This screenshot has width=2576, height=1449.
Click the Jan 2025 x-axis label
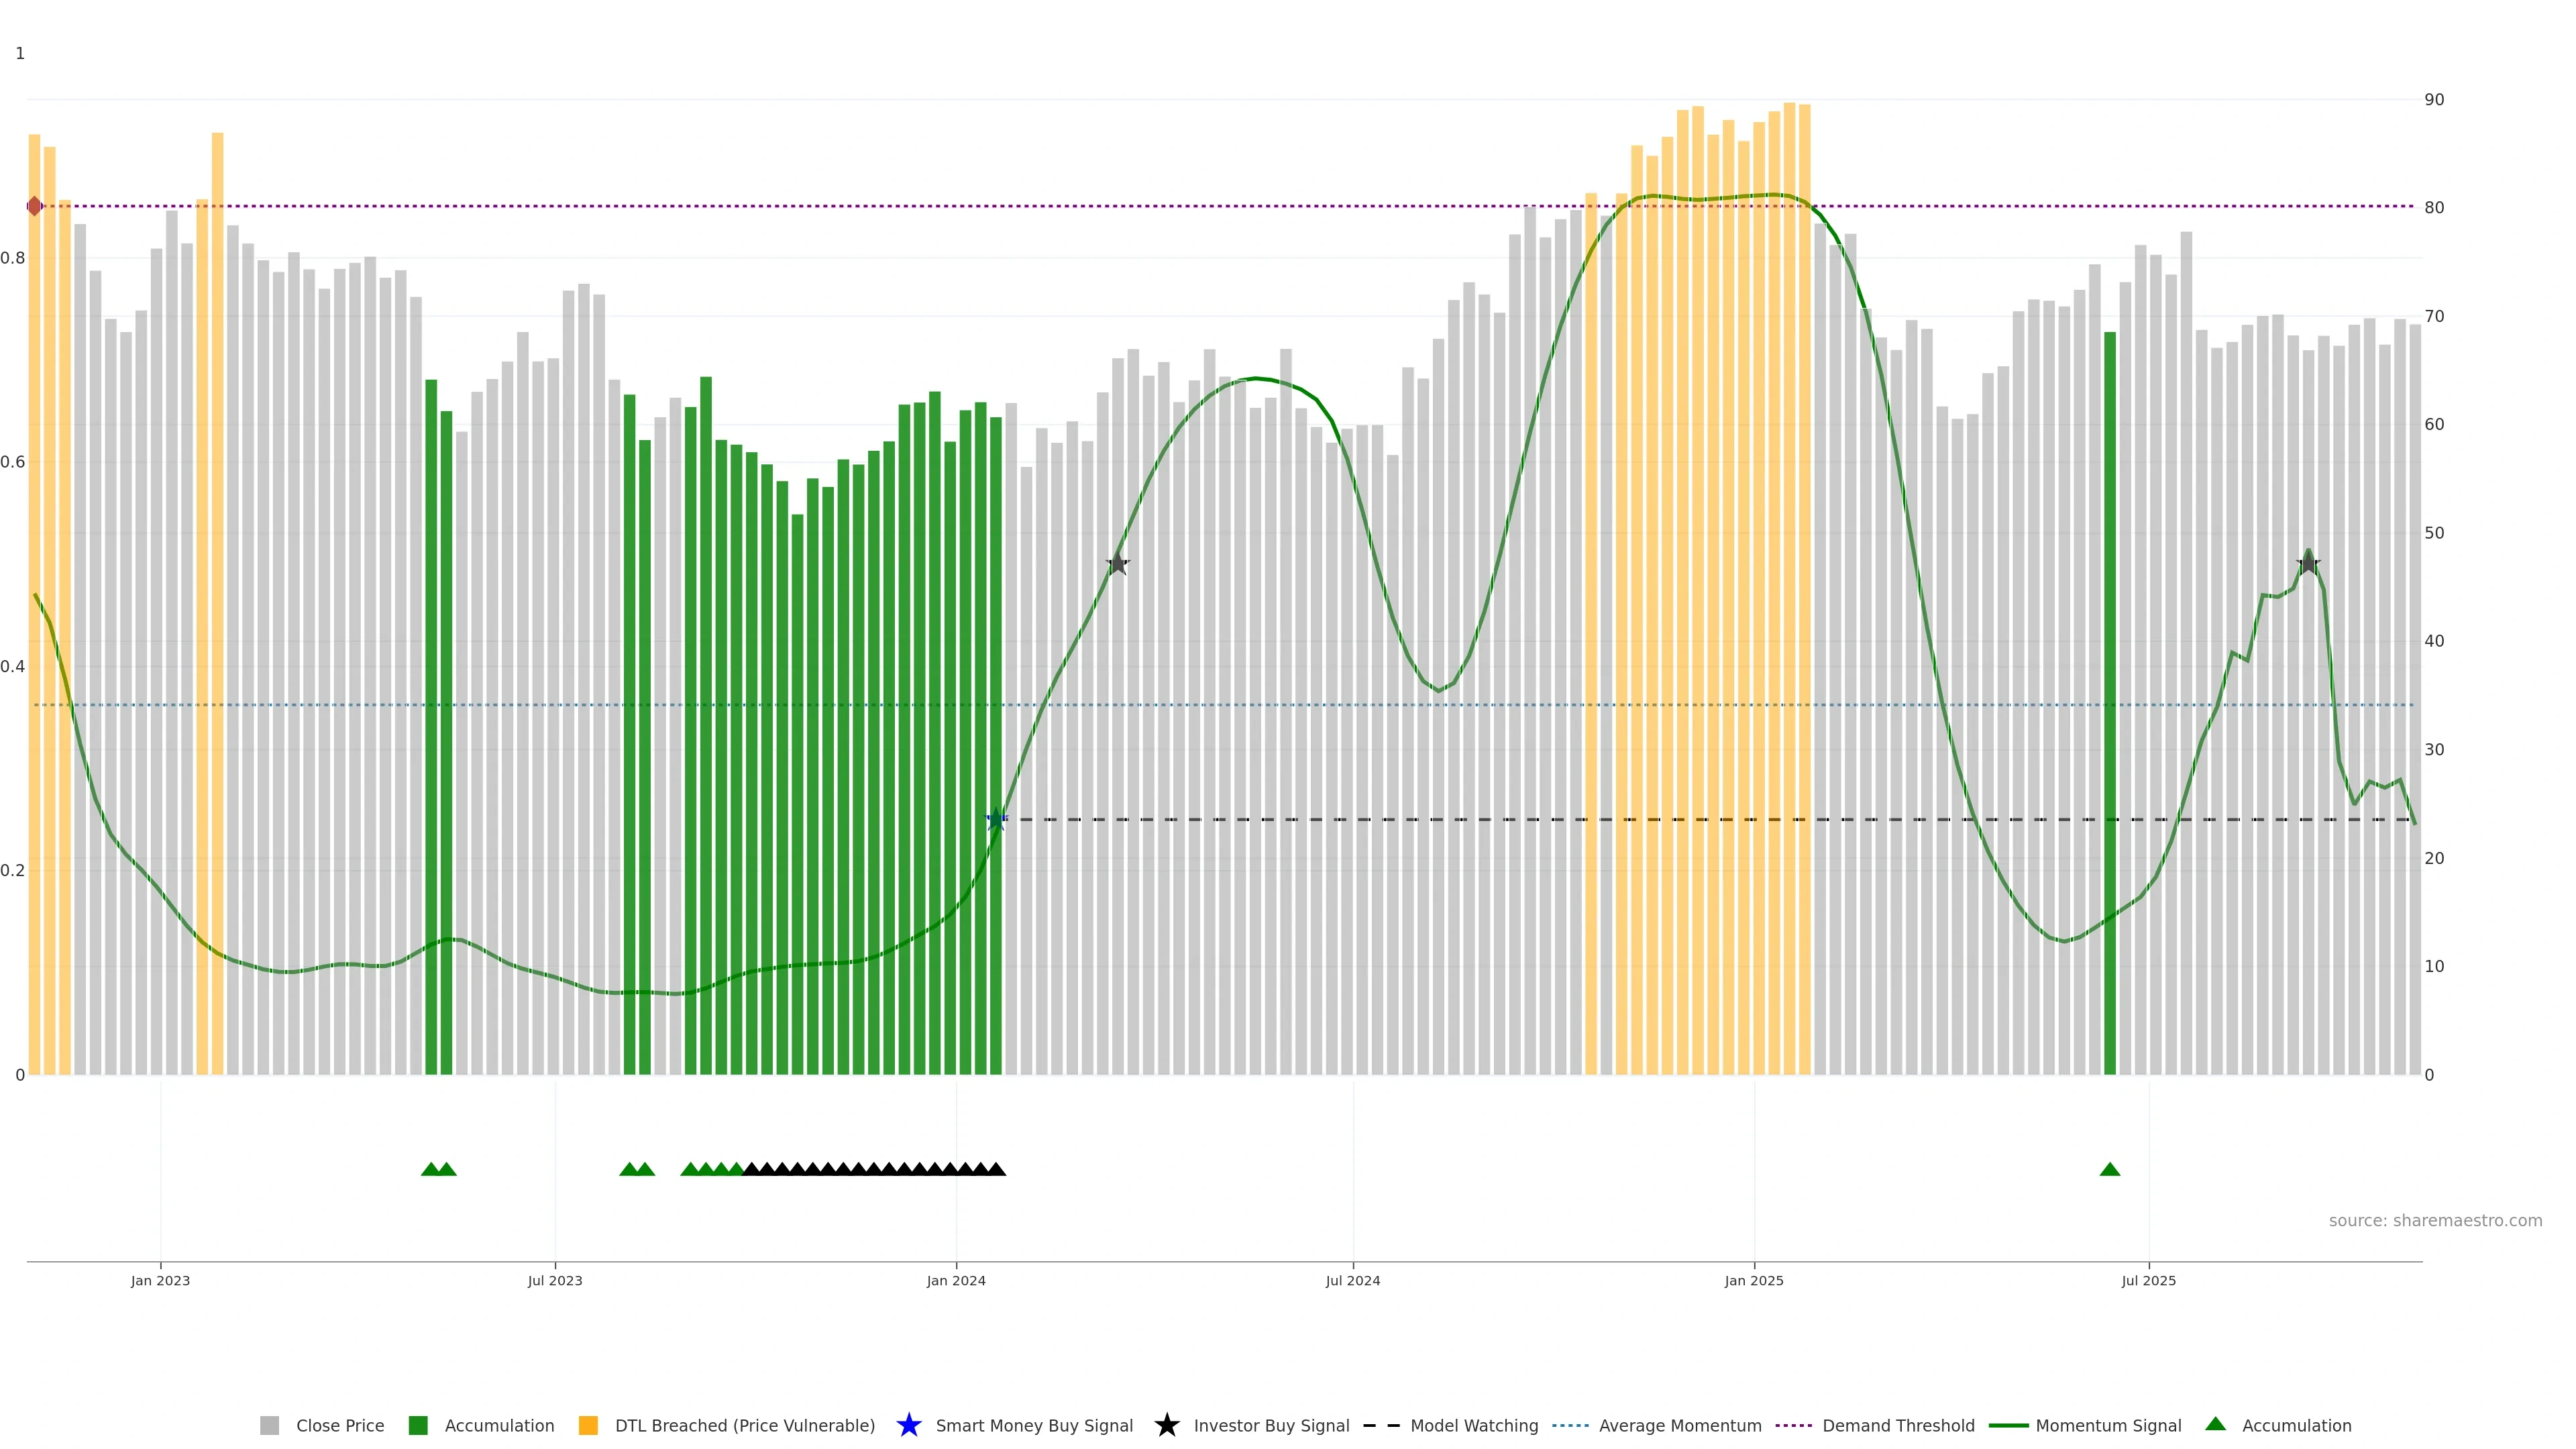point(1753,1280)
